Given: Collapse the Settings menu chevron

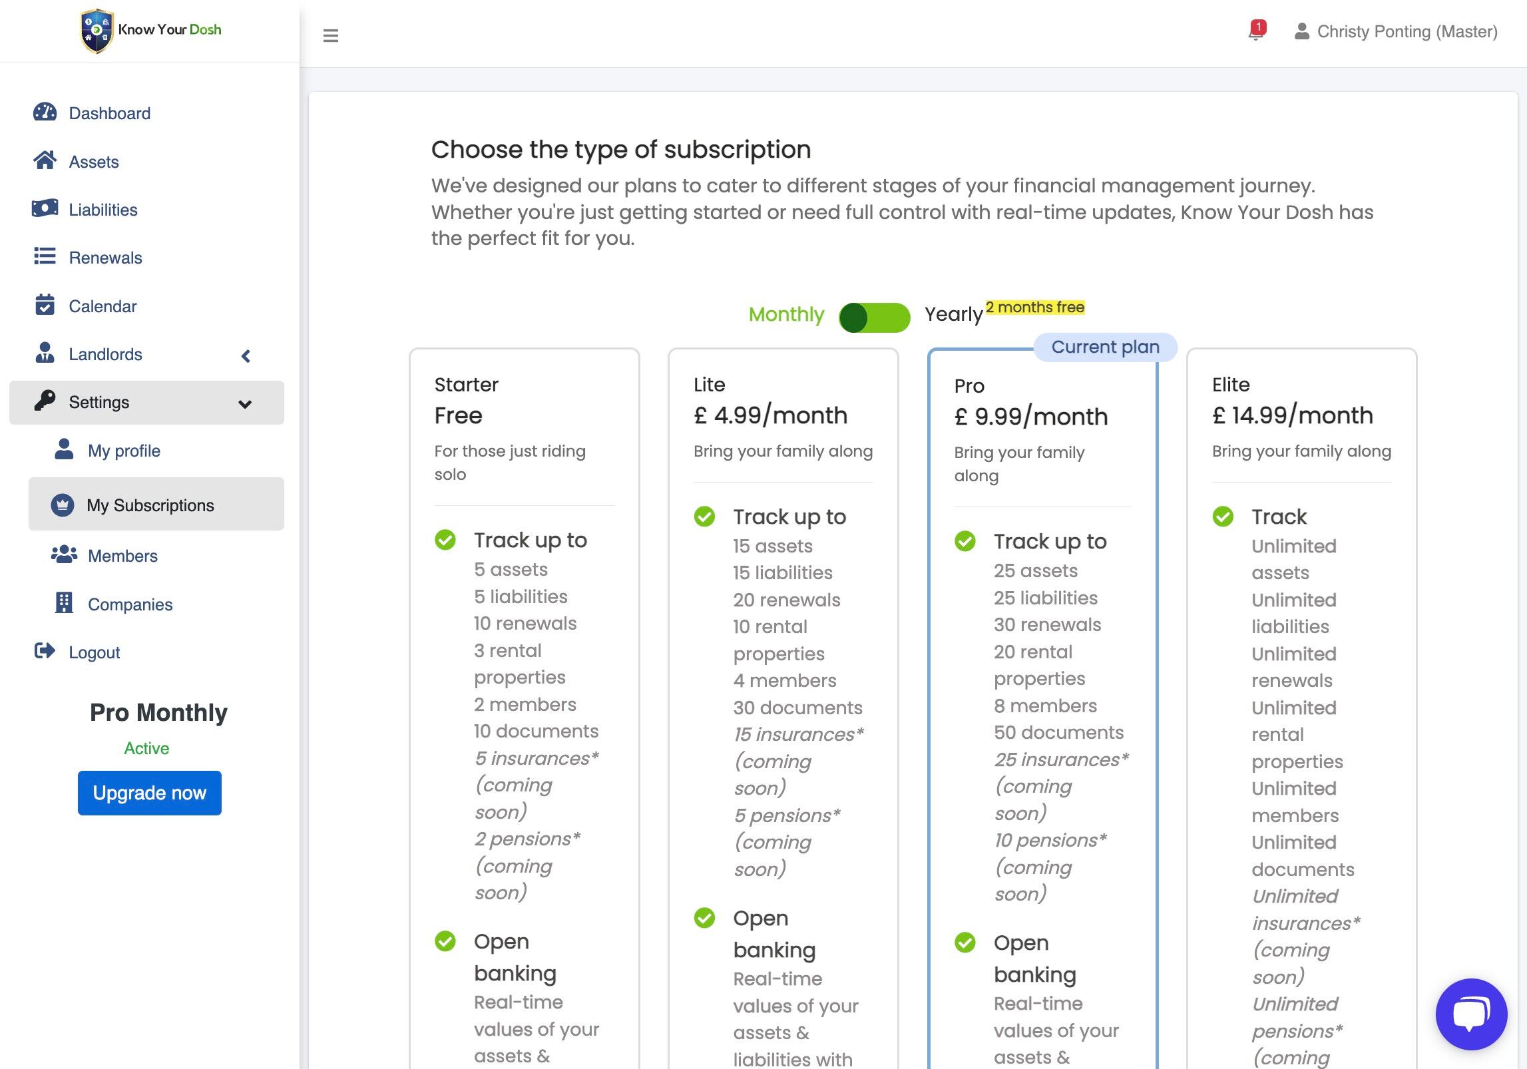Looking at the screenshot, I should 245,403.
